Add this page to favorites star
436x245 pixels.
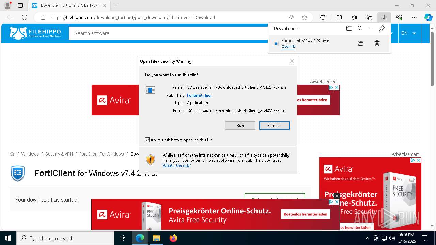pyautogui.click(x=305, y=17)
